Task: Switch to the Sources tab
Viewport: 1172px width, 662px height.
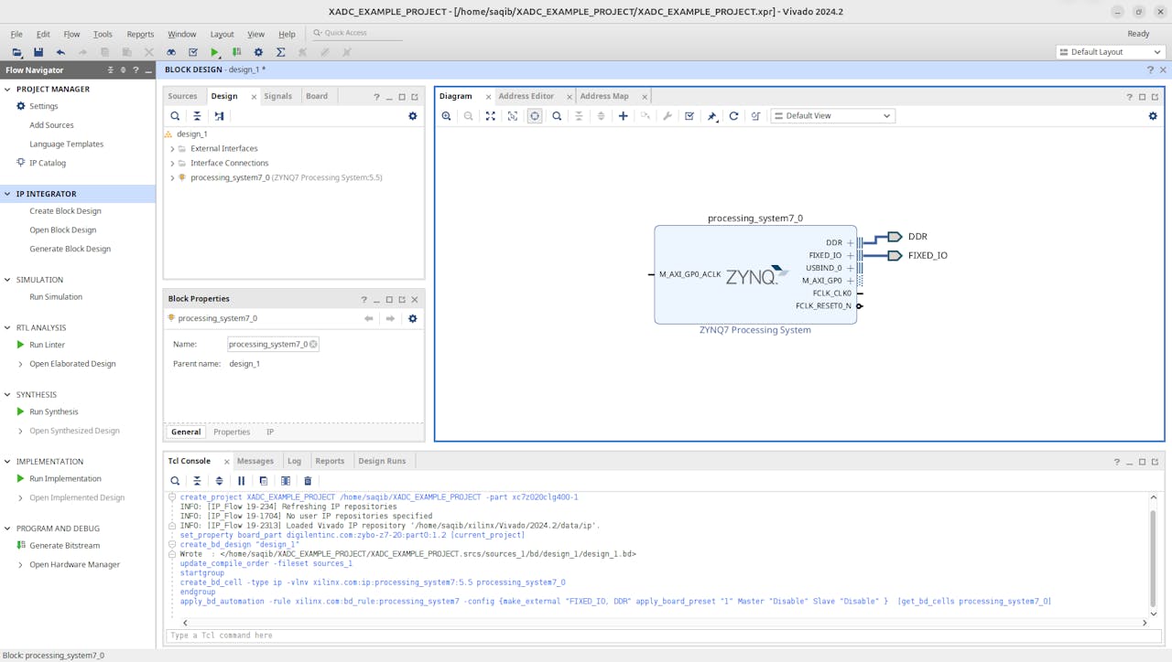Action: click(182, 96)
